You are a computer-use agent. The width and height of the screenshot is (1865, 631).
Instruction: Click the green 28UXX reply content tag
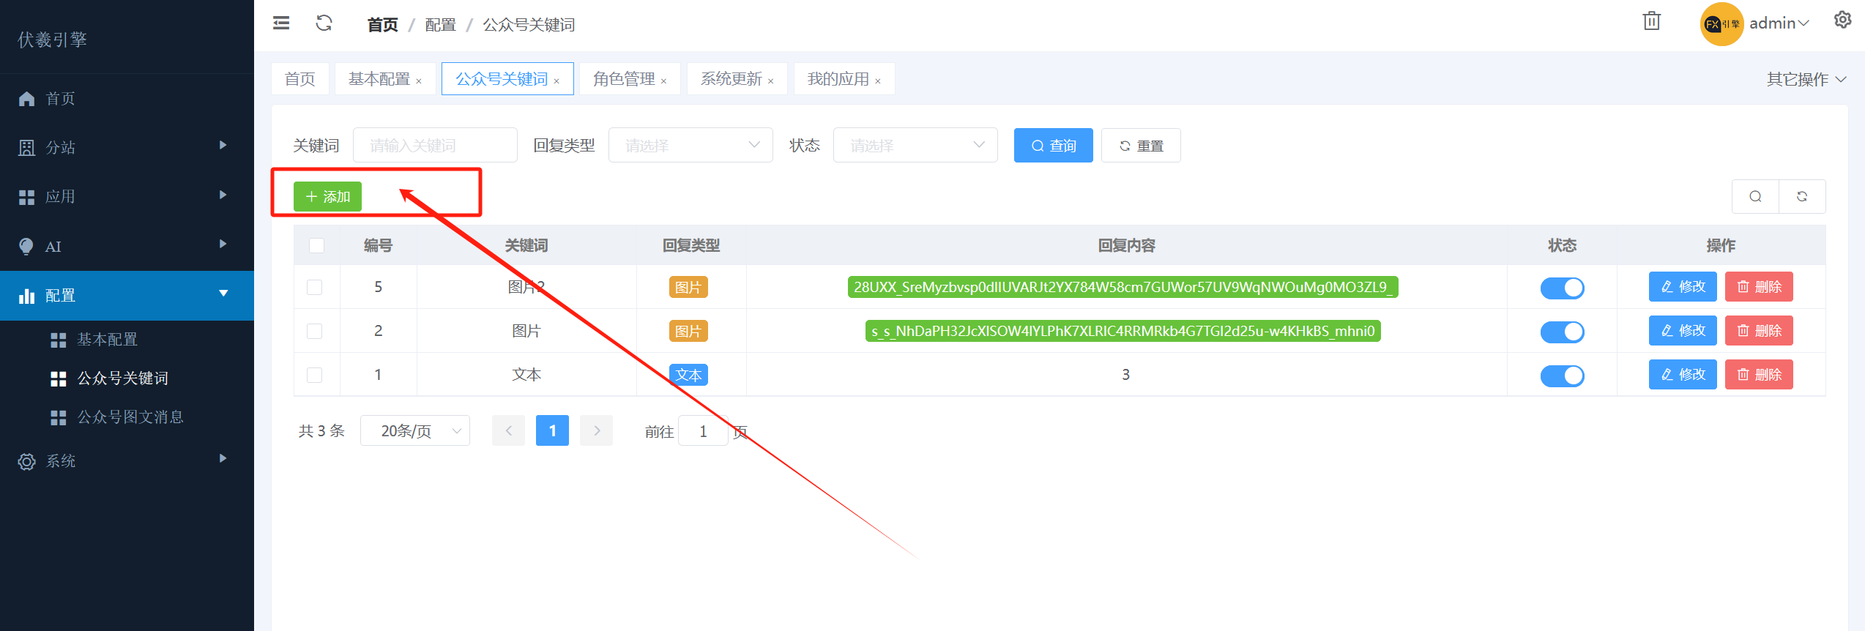[x=1123, y=287]
